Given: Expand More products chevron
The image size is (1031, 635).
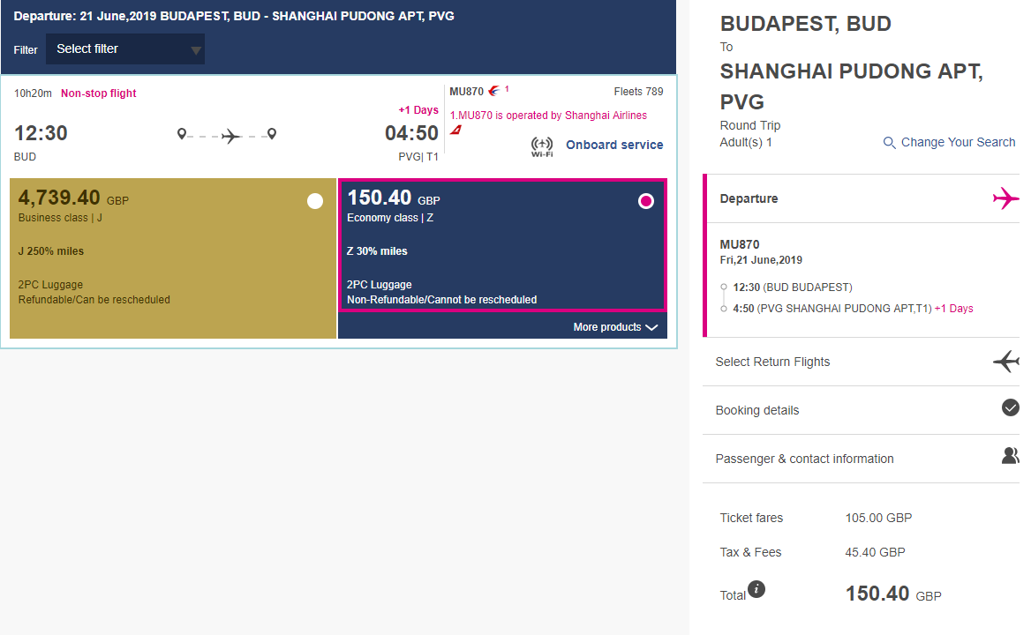Looking at the screenshot, I should (x=651, y=327).
